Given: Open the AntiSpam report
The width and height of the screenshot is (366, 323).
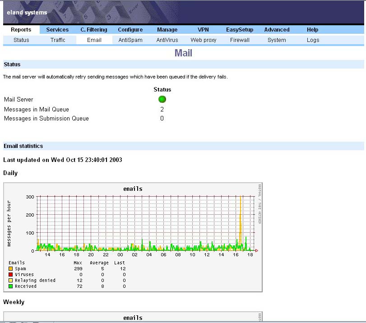Looking at the screenshot, I should [130, 40].
